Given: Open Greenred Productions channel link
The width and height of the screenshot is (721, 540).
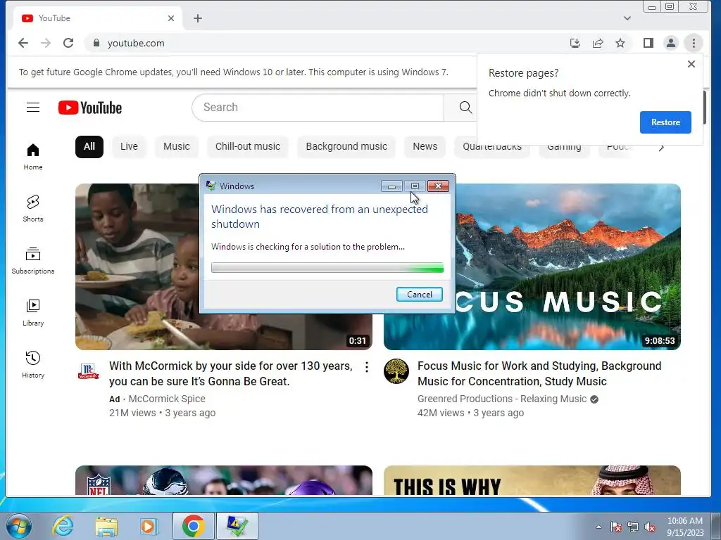Looking at the screenshot, I should point(502,399).
